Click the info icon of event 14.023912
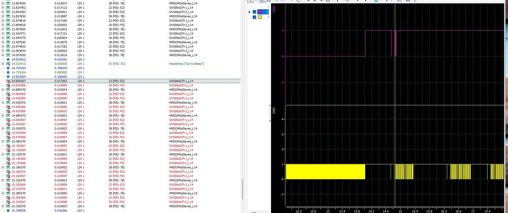 (x=8, y=59)
